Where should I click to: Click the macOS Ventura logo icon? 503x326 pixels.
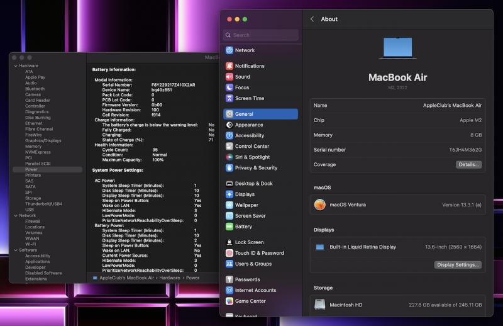point(320,205)
